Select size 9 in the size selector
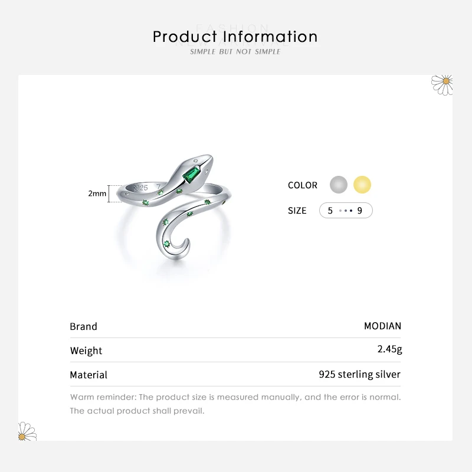Screen dimensions: 472x472 tap(360, 211)
